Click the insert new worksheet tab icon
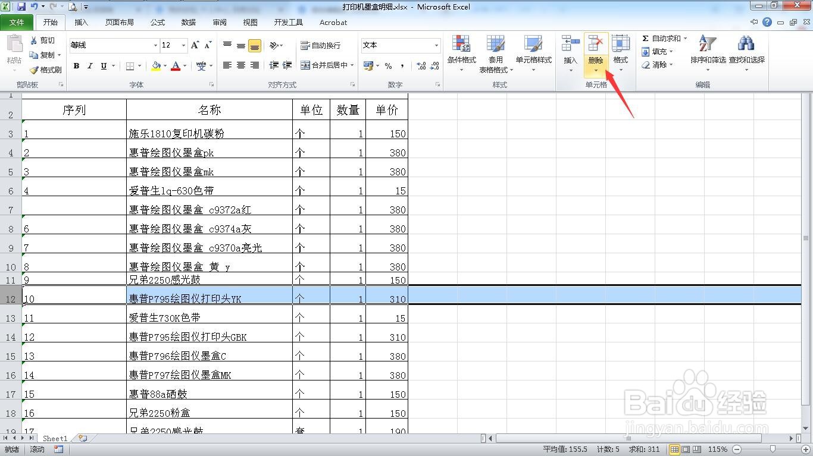This screenshot has height=456, width=813. [83, 438]
